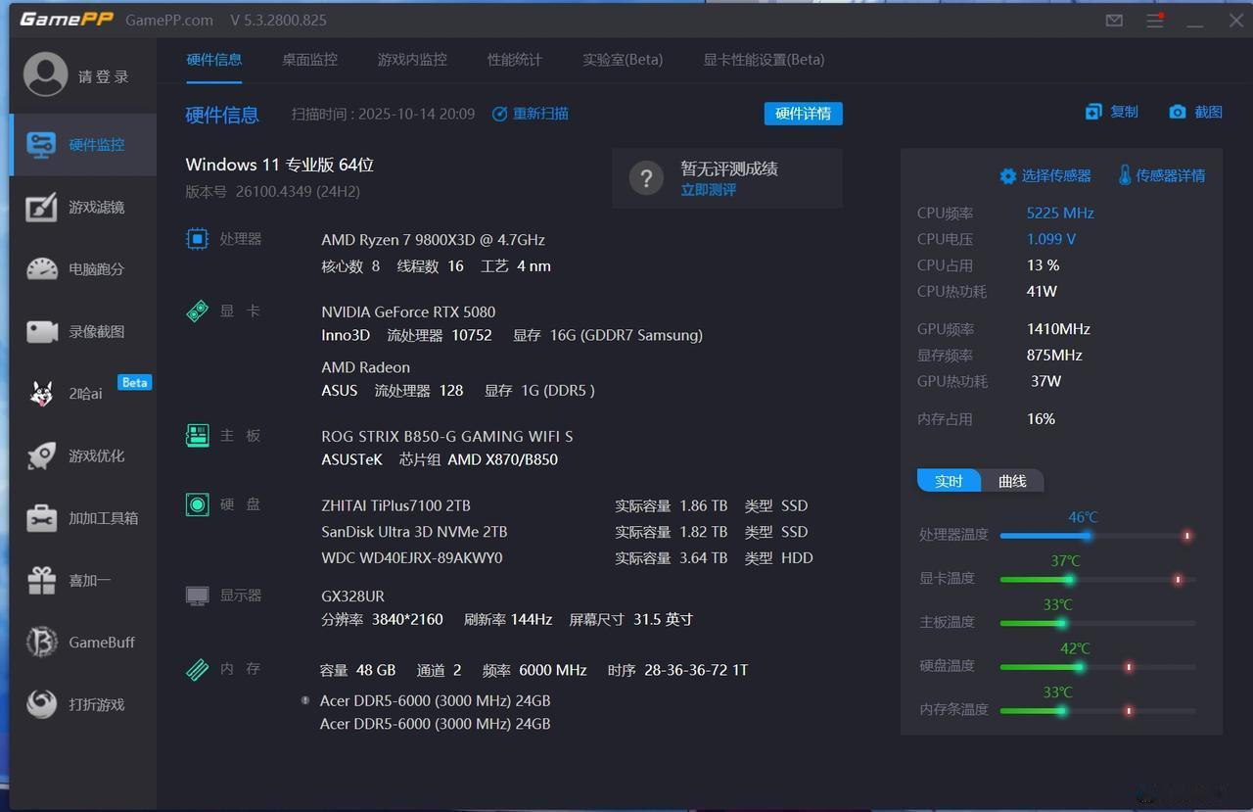
Task: Click the user avatar icon
Action: [x=46, y=75]
